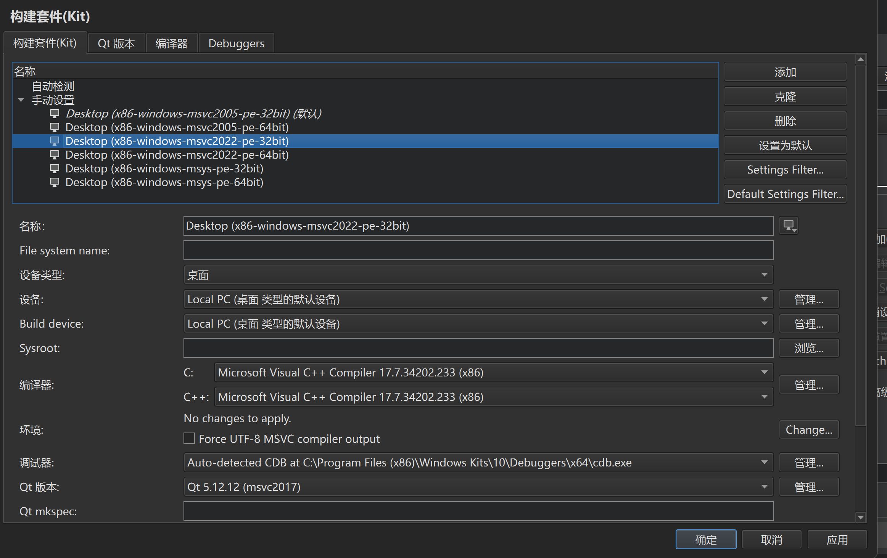
Task: Switch to the Qt 版本 tab
Action: coord(116,43)
